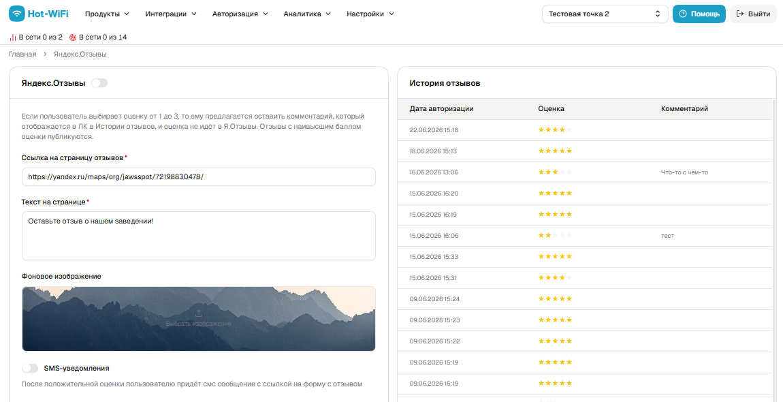Open the Тестовая точка 2 selector
Screen dimensions: 783x402
605,14
